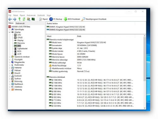Collapse the Alaplap tree node
158x119 pixels.
9,32
